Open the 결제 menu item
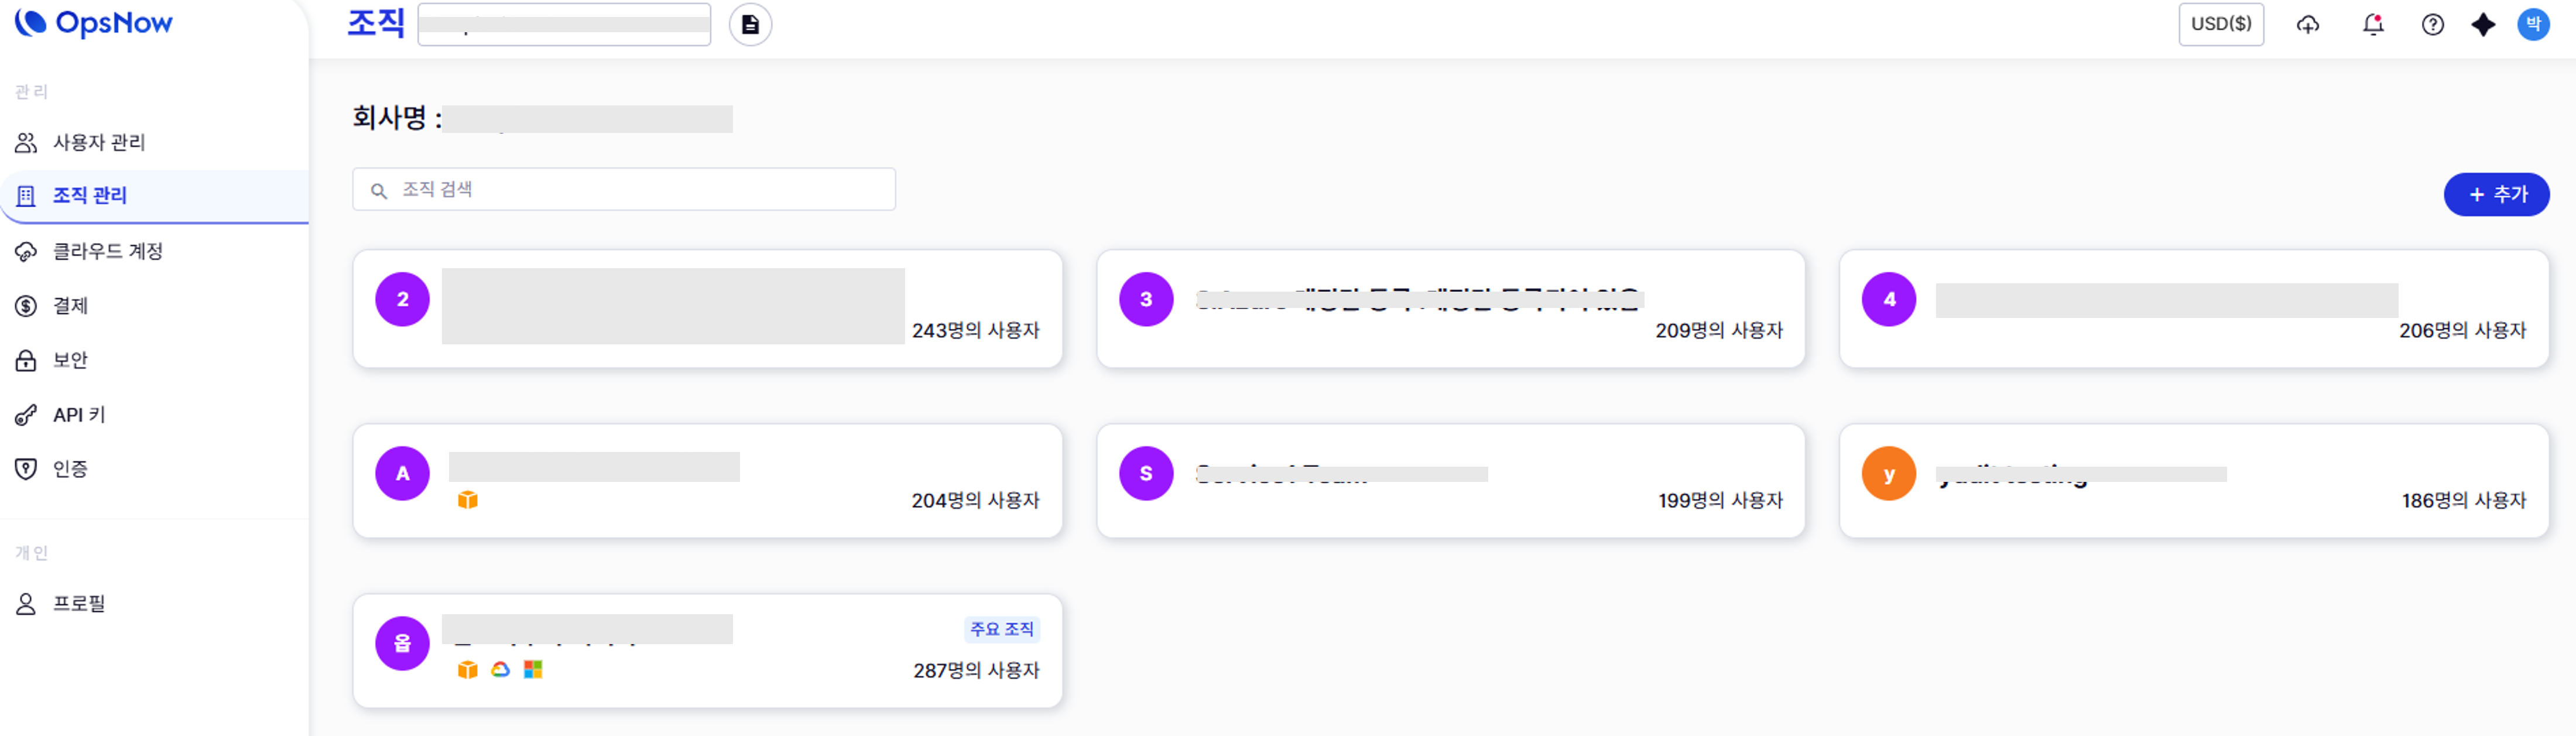2576x736 pixels. point(70,305)
